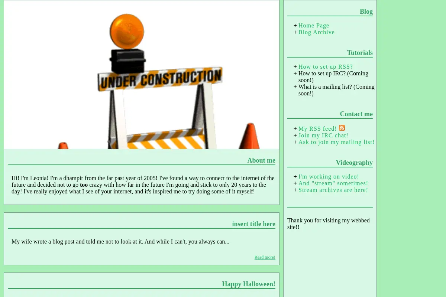Viewport: 446px width, 297px height.
Task: Click the insert title here post heading
Action: (x=253, y=224)
